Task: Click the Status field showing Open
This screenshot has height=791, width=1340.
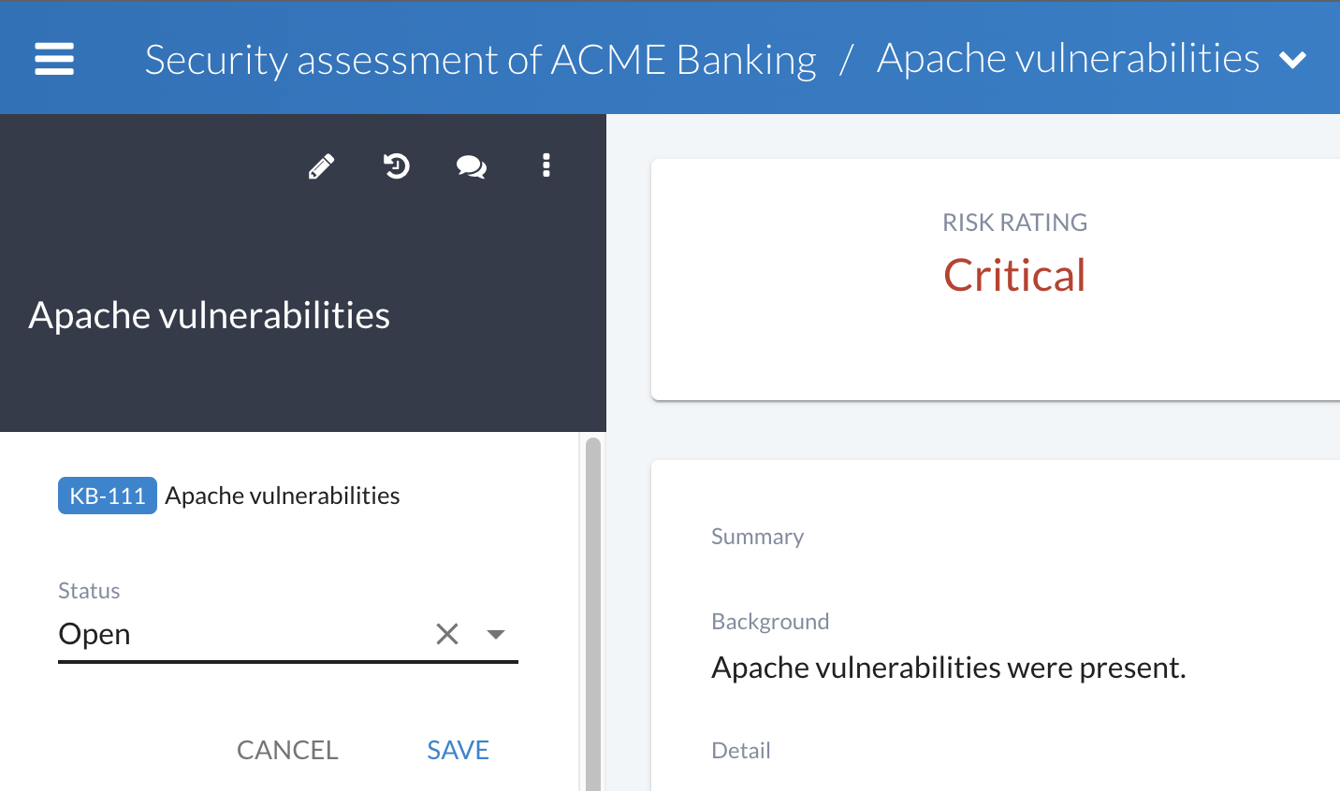Action: (234, 634)
